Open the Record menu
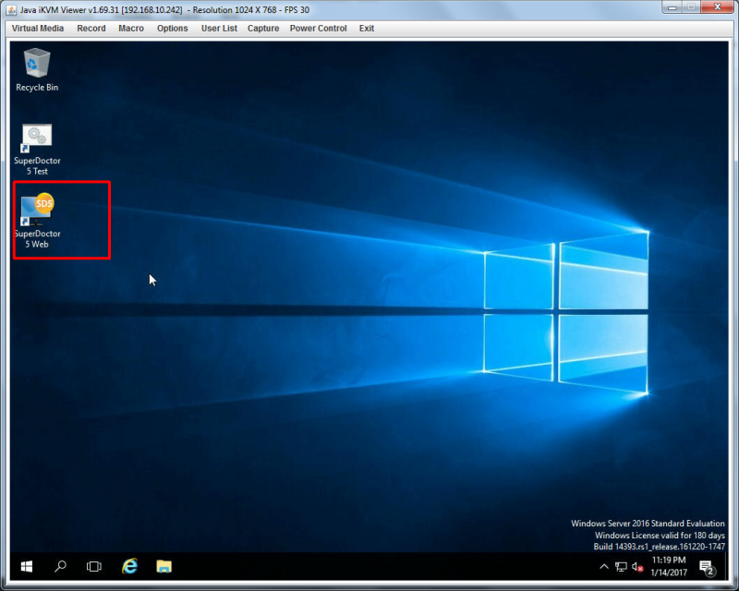 click(91, 29)
